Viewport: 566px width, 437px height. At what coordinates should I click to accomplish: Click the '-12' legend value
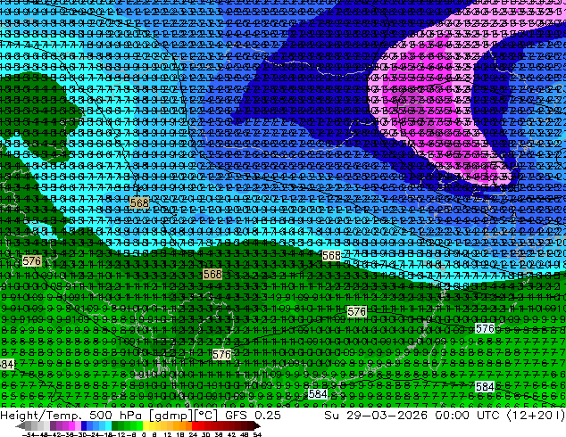coord(121,434)
